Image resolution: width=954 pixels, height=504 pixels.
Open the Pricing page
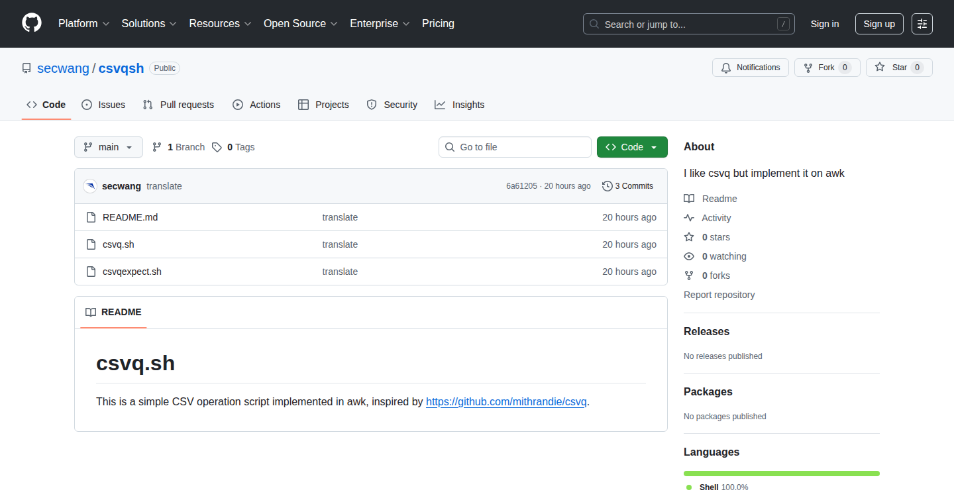point(438,23)
